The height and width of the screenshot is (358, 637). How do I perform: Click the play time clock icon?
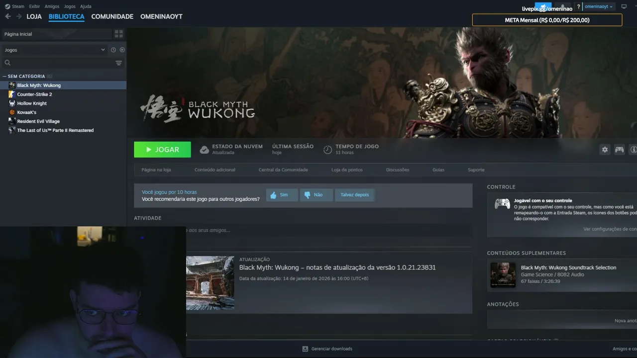point(327,150)
